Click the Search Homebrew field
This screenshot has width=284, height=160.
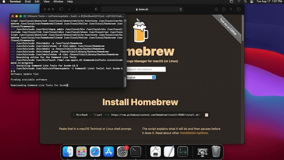(146, 69)
